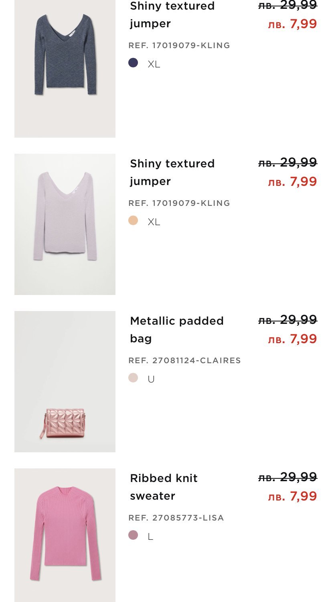This screenshot has width=332, height=602.
Task: Select the navy color swatch
Action: click(x=133, y=63)
